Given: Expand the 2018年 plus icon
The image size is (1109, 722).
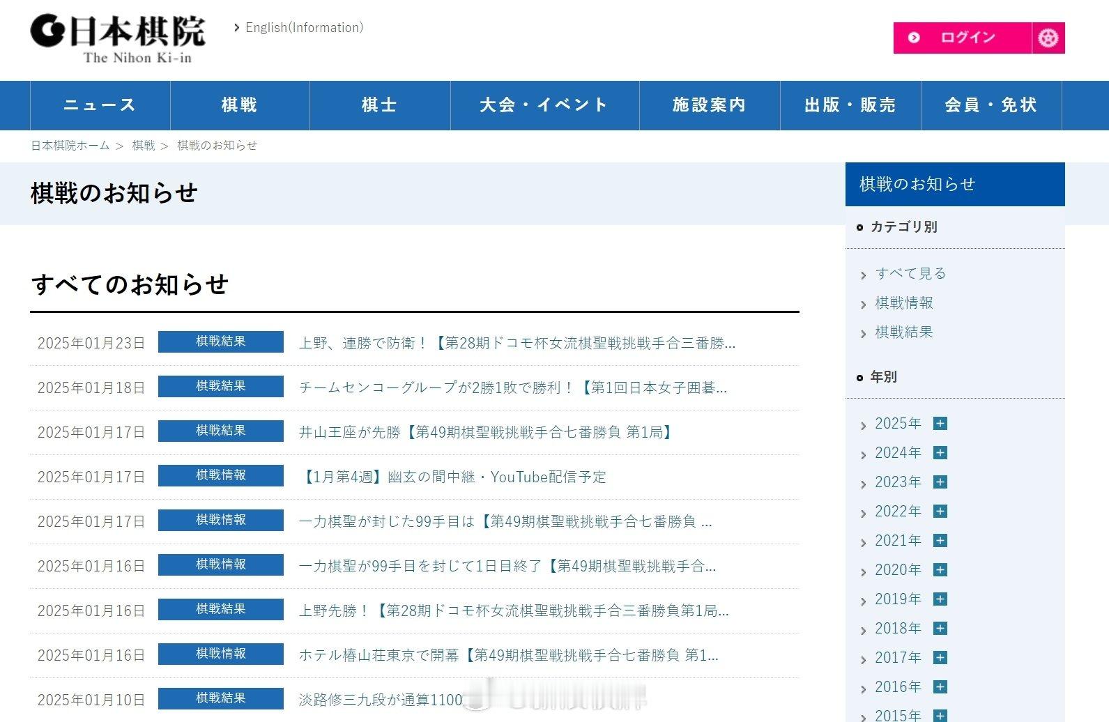Looking at the screenshot, I should [940, 629].
